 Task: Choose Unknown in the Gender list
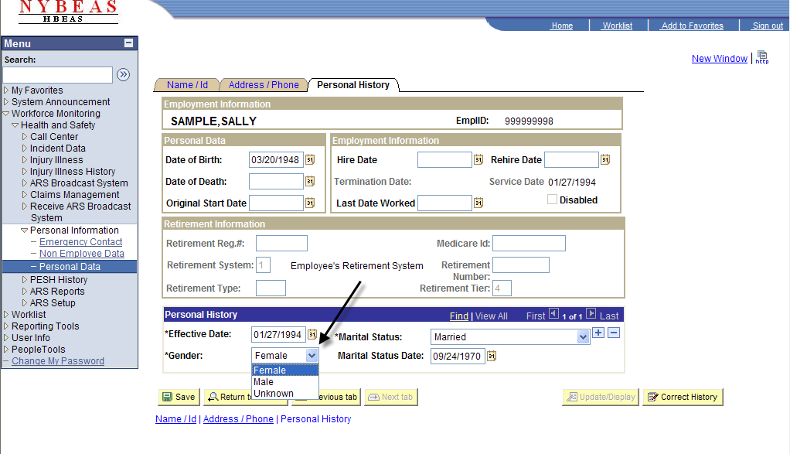coord(285,394)
